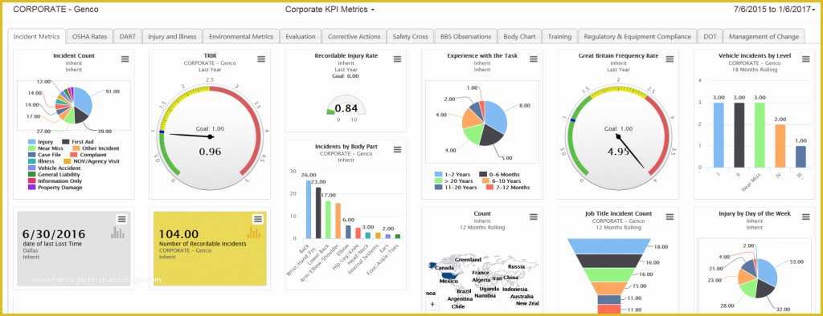Open the Safety Cross tab

tap(411, 37)
